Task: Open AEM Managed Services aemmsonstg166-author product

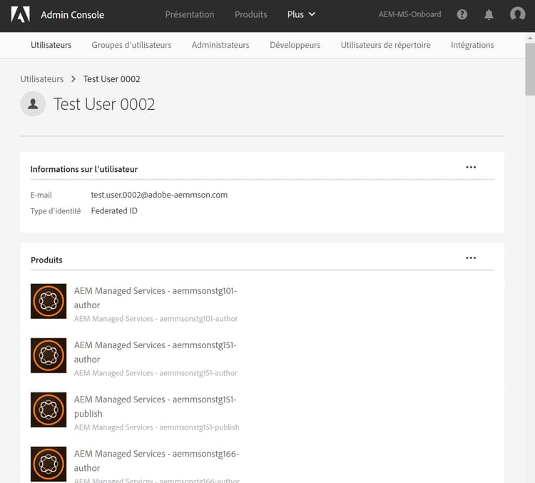Action: coord(157,460)
